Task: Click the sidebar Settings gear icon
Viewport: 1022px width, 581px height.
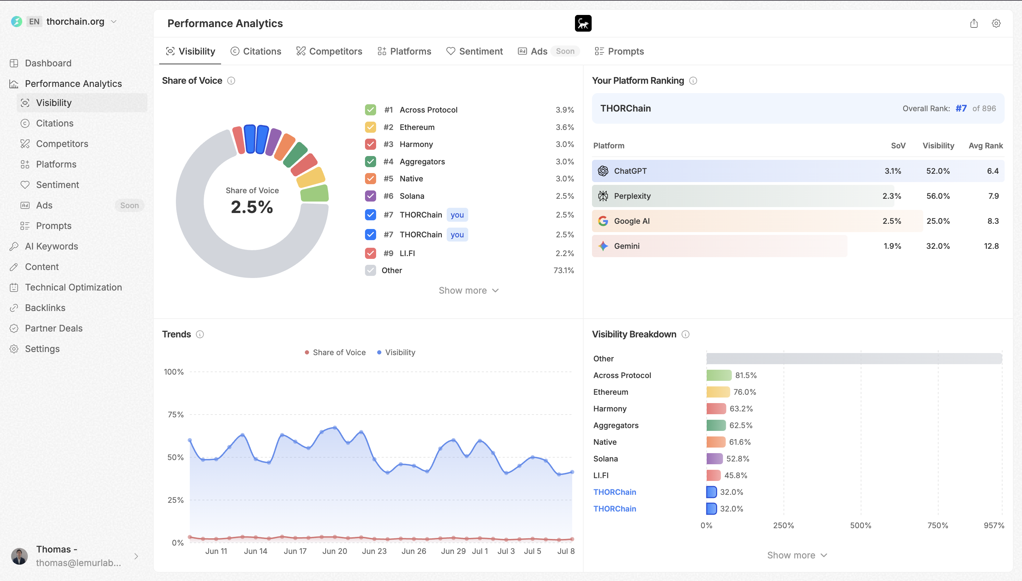Action: tap(14, 349)
